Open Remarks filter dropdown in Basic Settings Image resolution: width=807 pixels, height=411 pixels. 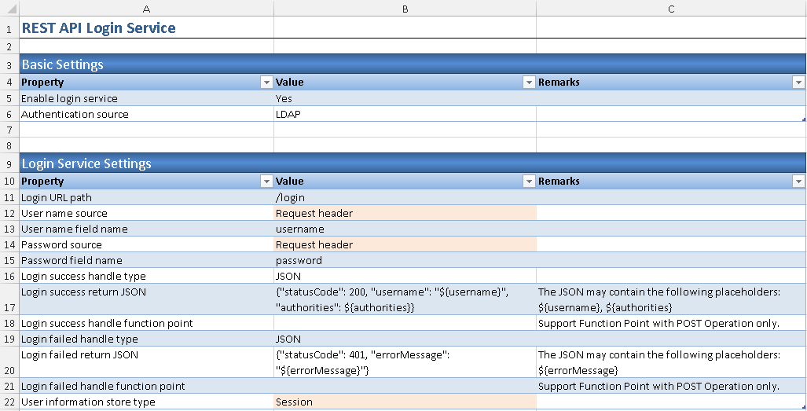pyautogui.click(x=798, y=83)
